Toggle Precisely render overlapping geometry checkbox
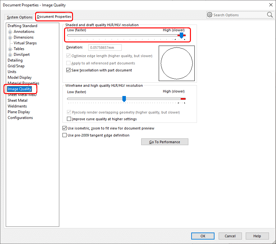This screenshot has width=276, height=244. pos(69,112)
